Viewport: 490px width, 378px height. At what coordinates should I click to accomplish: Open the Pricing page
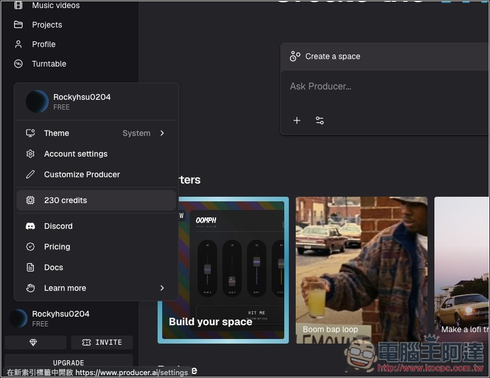click(x=96, y=247)
